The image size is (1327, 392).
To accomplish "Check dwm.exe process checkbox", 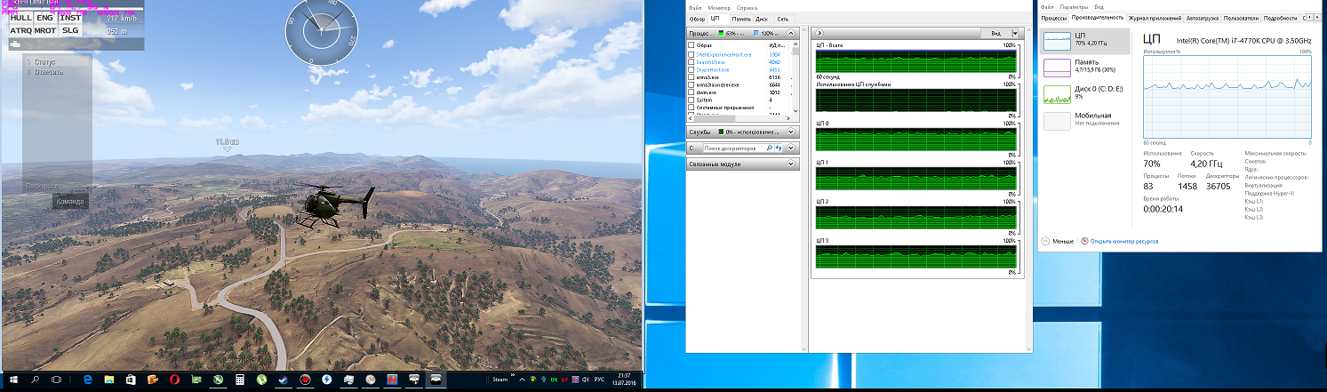I will click(x=691, y=92).
